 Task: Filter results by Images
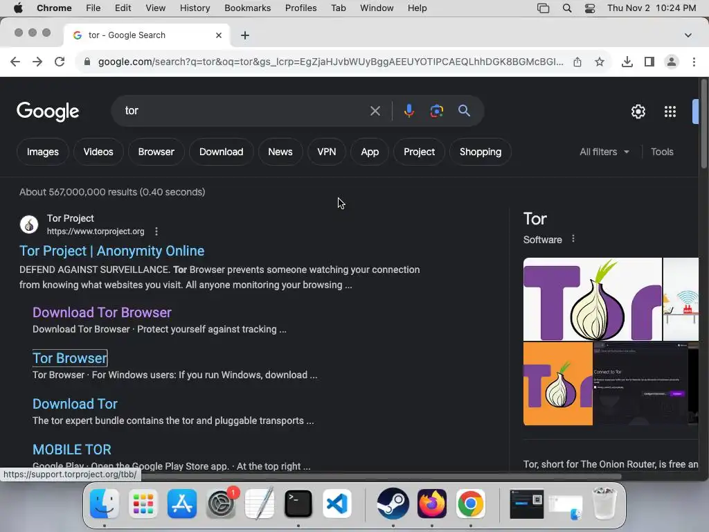click(42, 152)
